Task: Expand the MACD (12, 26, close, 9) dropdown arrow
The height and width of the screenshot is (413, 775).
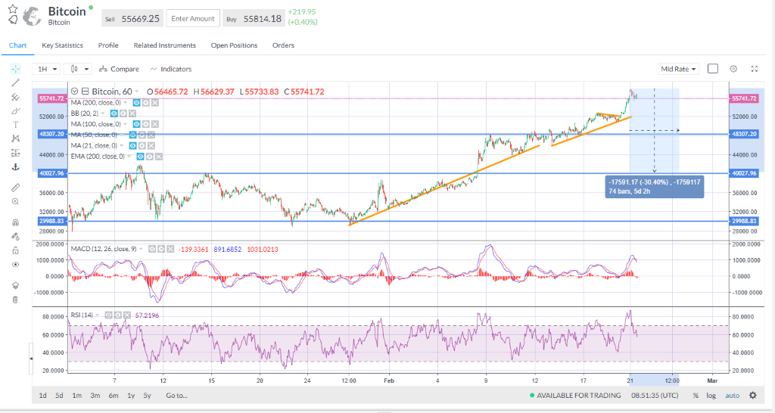Action: (x=142, y=249)
